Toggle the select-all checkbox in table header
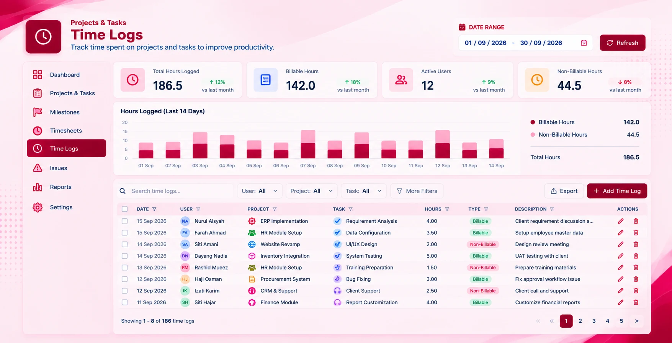The image size is (672, 343). coord(124,209)
